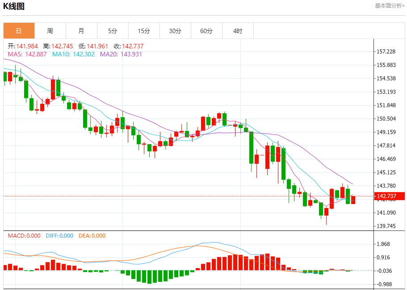Click the MACD:0.000 indicator label
Screen dimensions: 407x290
[24, 236]
